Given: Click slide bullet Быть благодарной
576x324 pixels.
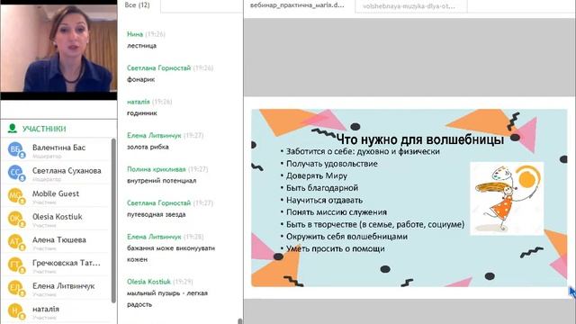Looking at the screenshot, I should 322,188.
